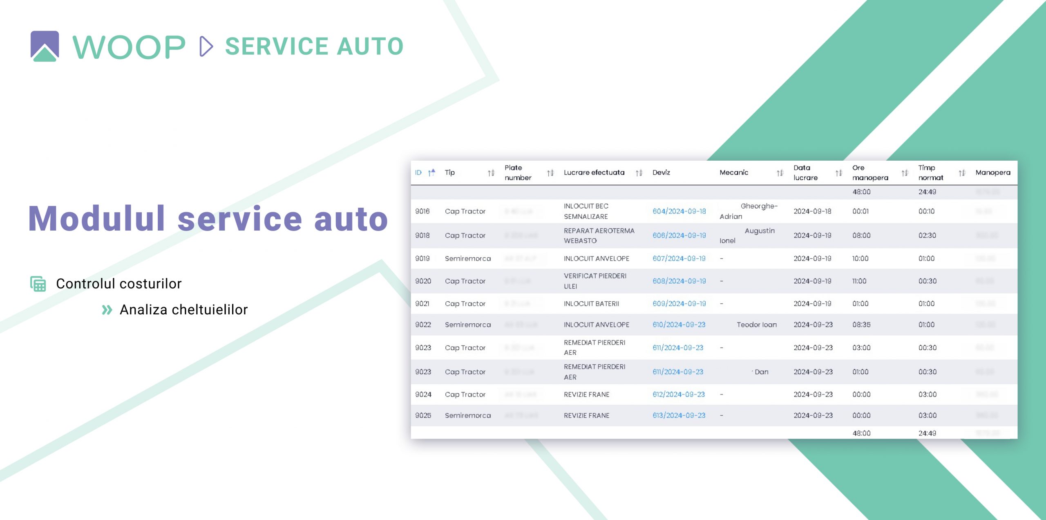Click mechanic Augustin Ionel cell
1046x520 pixels.
tap(747, 235)
